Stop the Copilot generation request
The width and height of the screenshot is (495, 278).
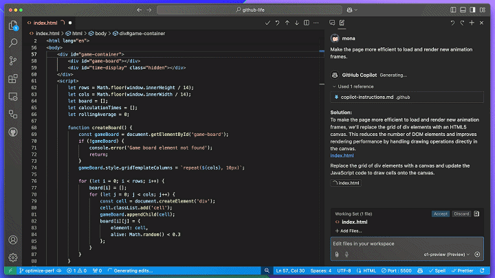[x=477, y=254]
